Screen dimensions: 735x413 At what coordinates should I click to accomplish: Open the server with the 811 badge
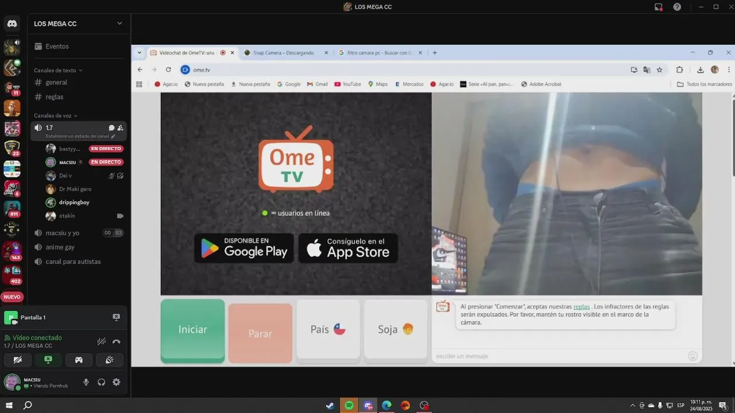tap(12, 208)
